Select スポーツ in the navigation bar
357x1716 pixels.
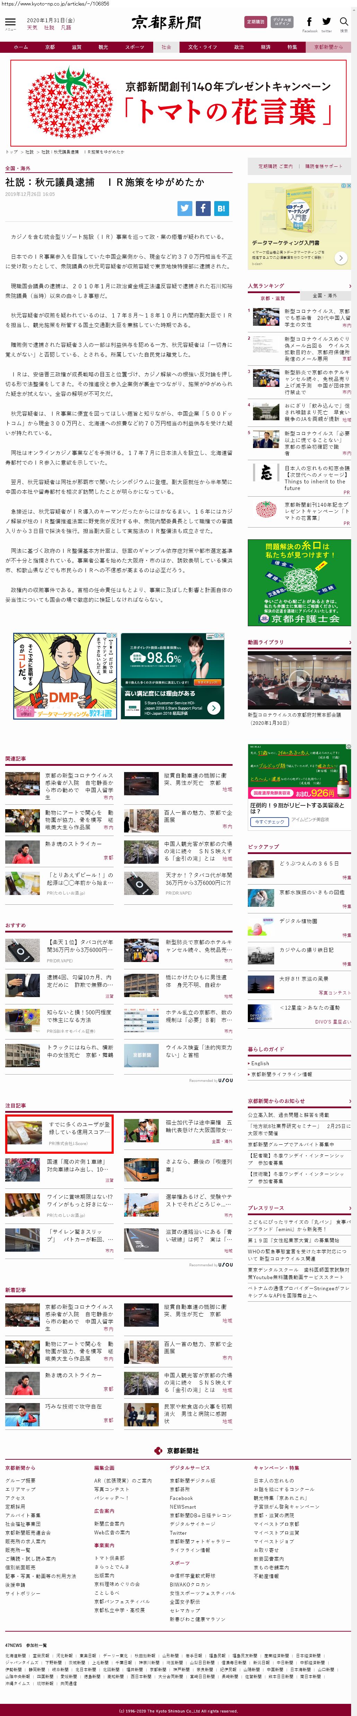click(134, 47)
